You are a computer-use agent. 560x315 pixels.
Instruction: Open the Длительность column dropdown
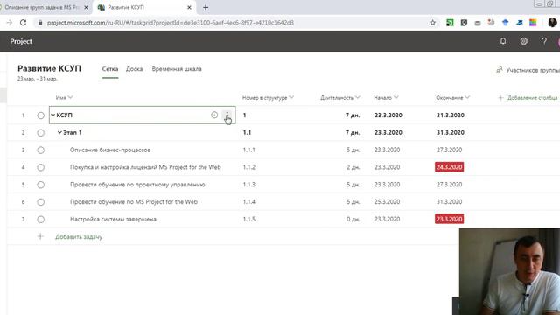point(358,97)
